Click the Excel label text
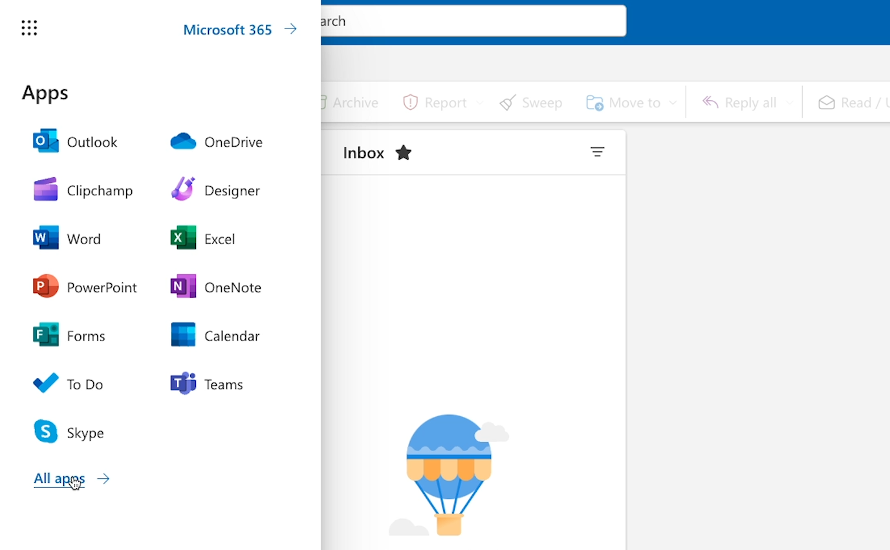890x550 pixels. pos(220,239)
